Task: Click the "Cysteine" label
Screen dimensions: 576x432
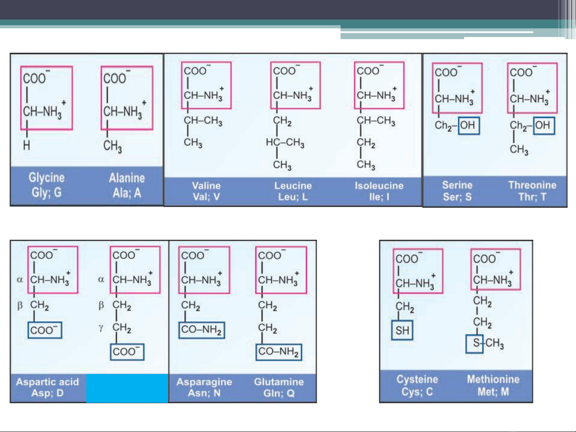Action: coord(417,379)
